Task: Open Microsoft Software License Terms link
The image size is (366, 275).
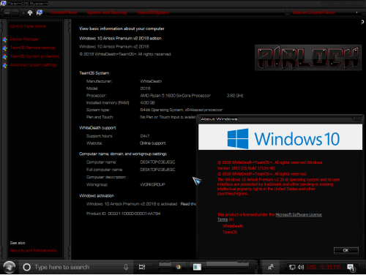Action: [299, 215]
